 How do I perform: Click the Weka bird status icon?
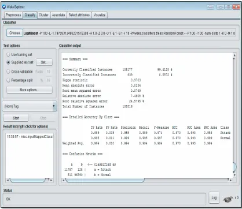[228, 199]
